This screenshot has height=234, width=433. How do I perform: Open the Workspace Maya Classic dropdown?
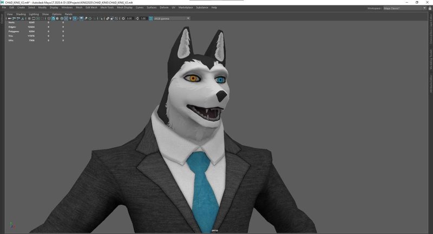[x=405, y=8]
